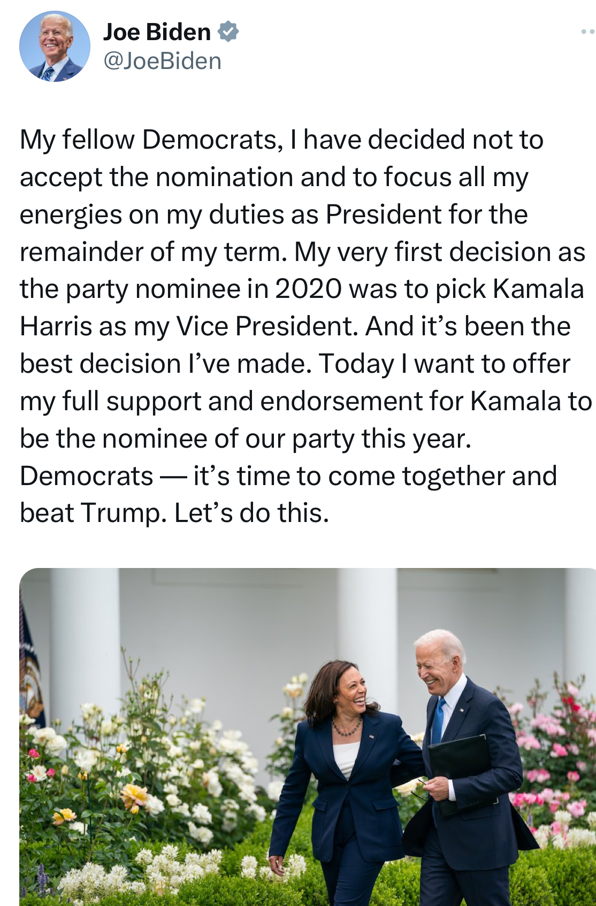
Task: Open the more options ellipsis menu
Action: tap(587, 32)
